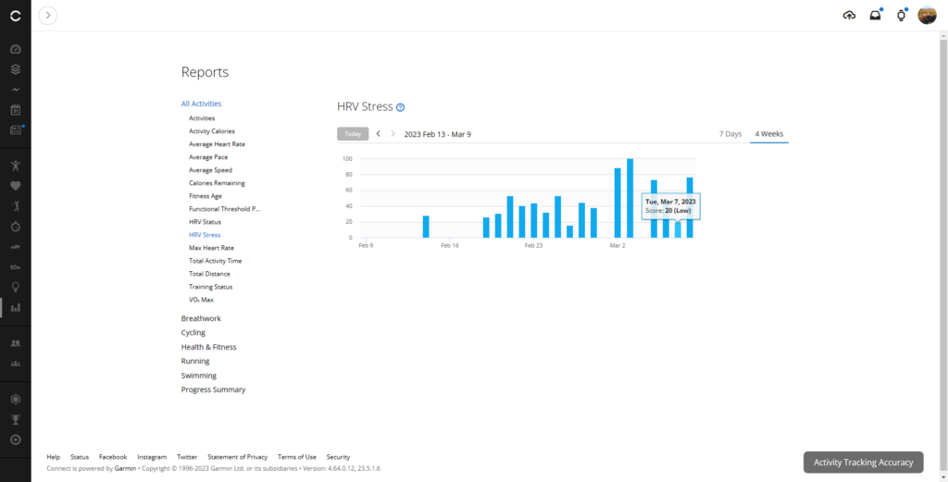
Task: Switch to the 4 Weeks tab
Action: (769, 134)
